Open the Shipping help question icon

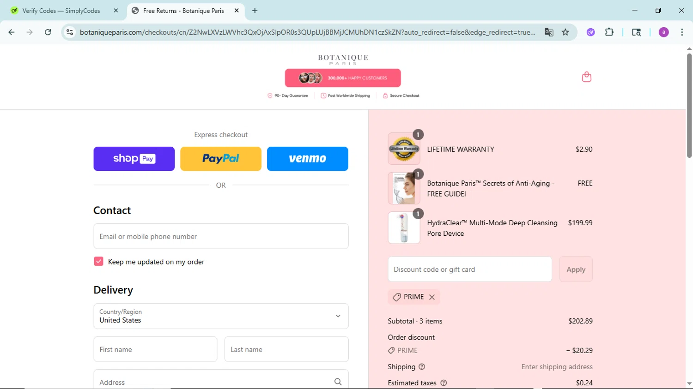coord(422,367)
